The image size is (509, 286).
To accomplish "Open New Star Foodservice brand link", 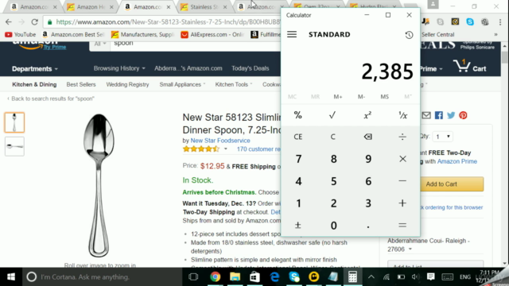I will (220, 141).
